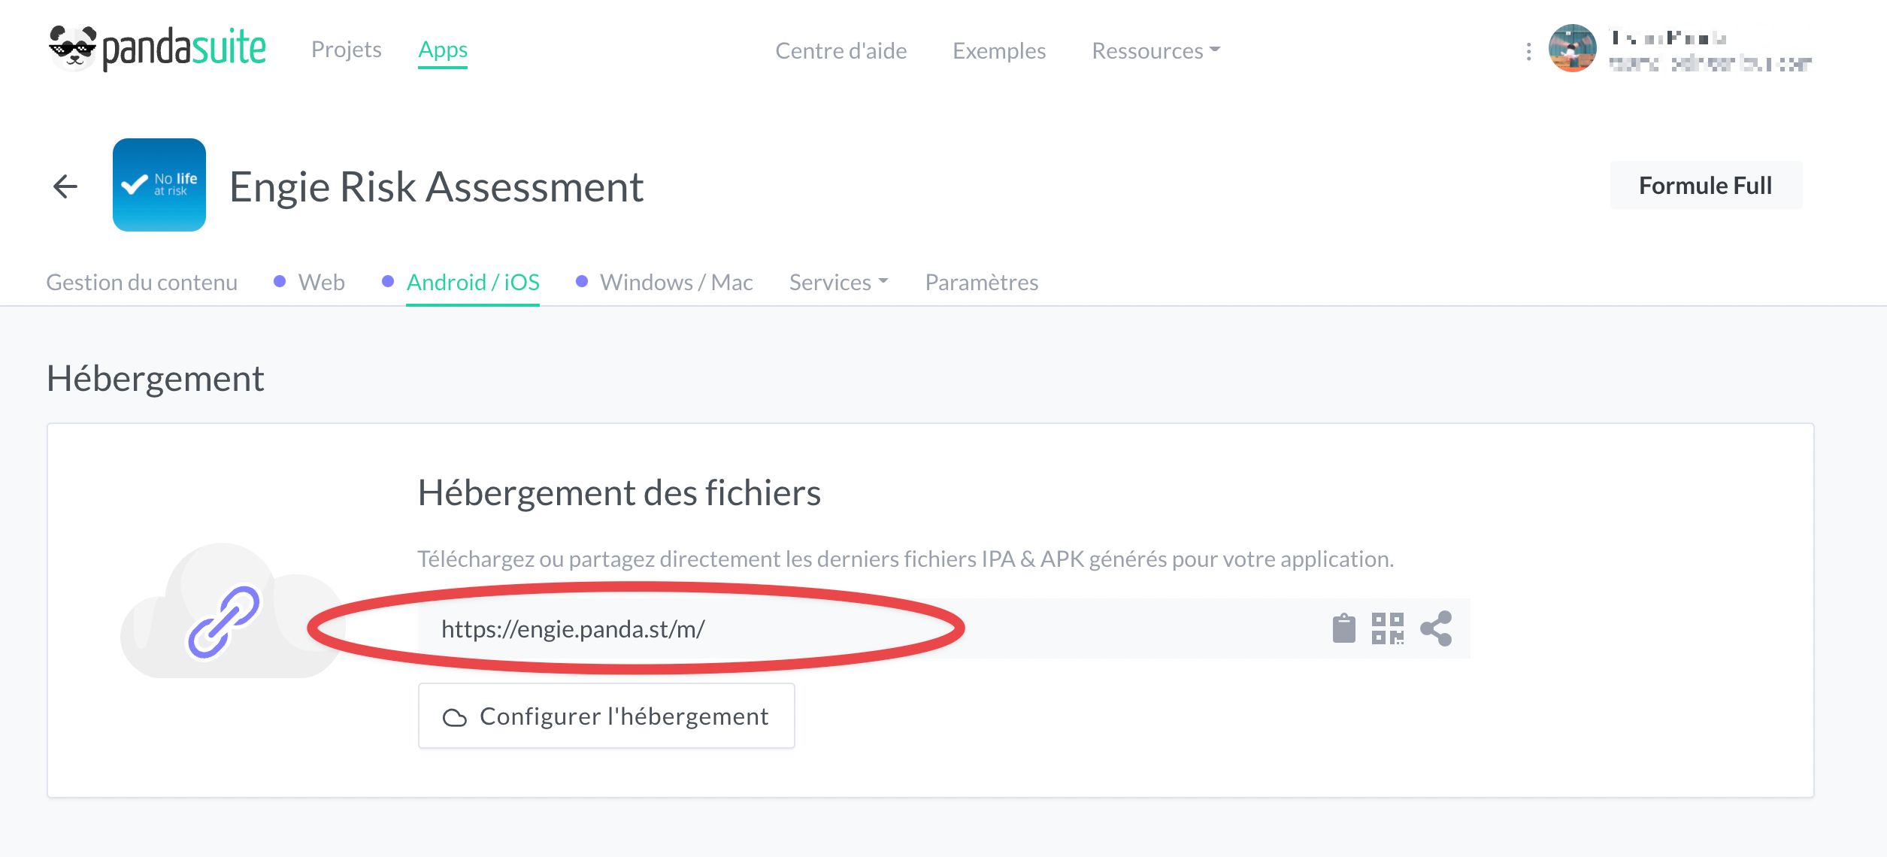Toggle the status indicator next to Android / iOS
Image resolution: width=1887 pixels, height=857 pixels.
[388, 281]
